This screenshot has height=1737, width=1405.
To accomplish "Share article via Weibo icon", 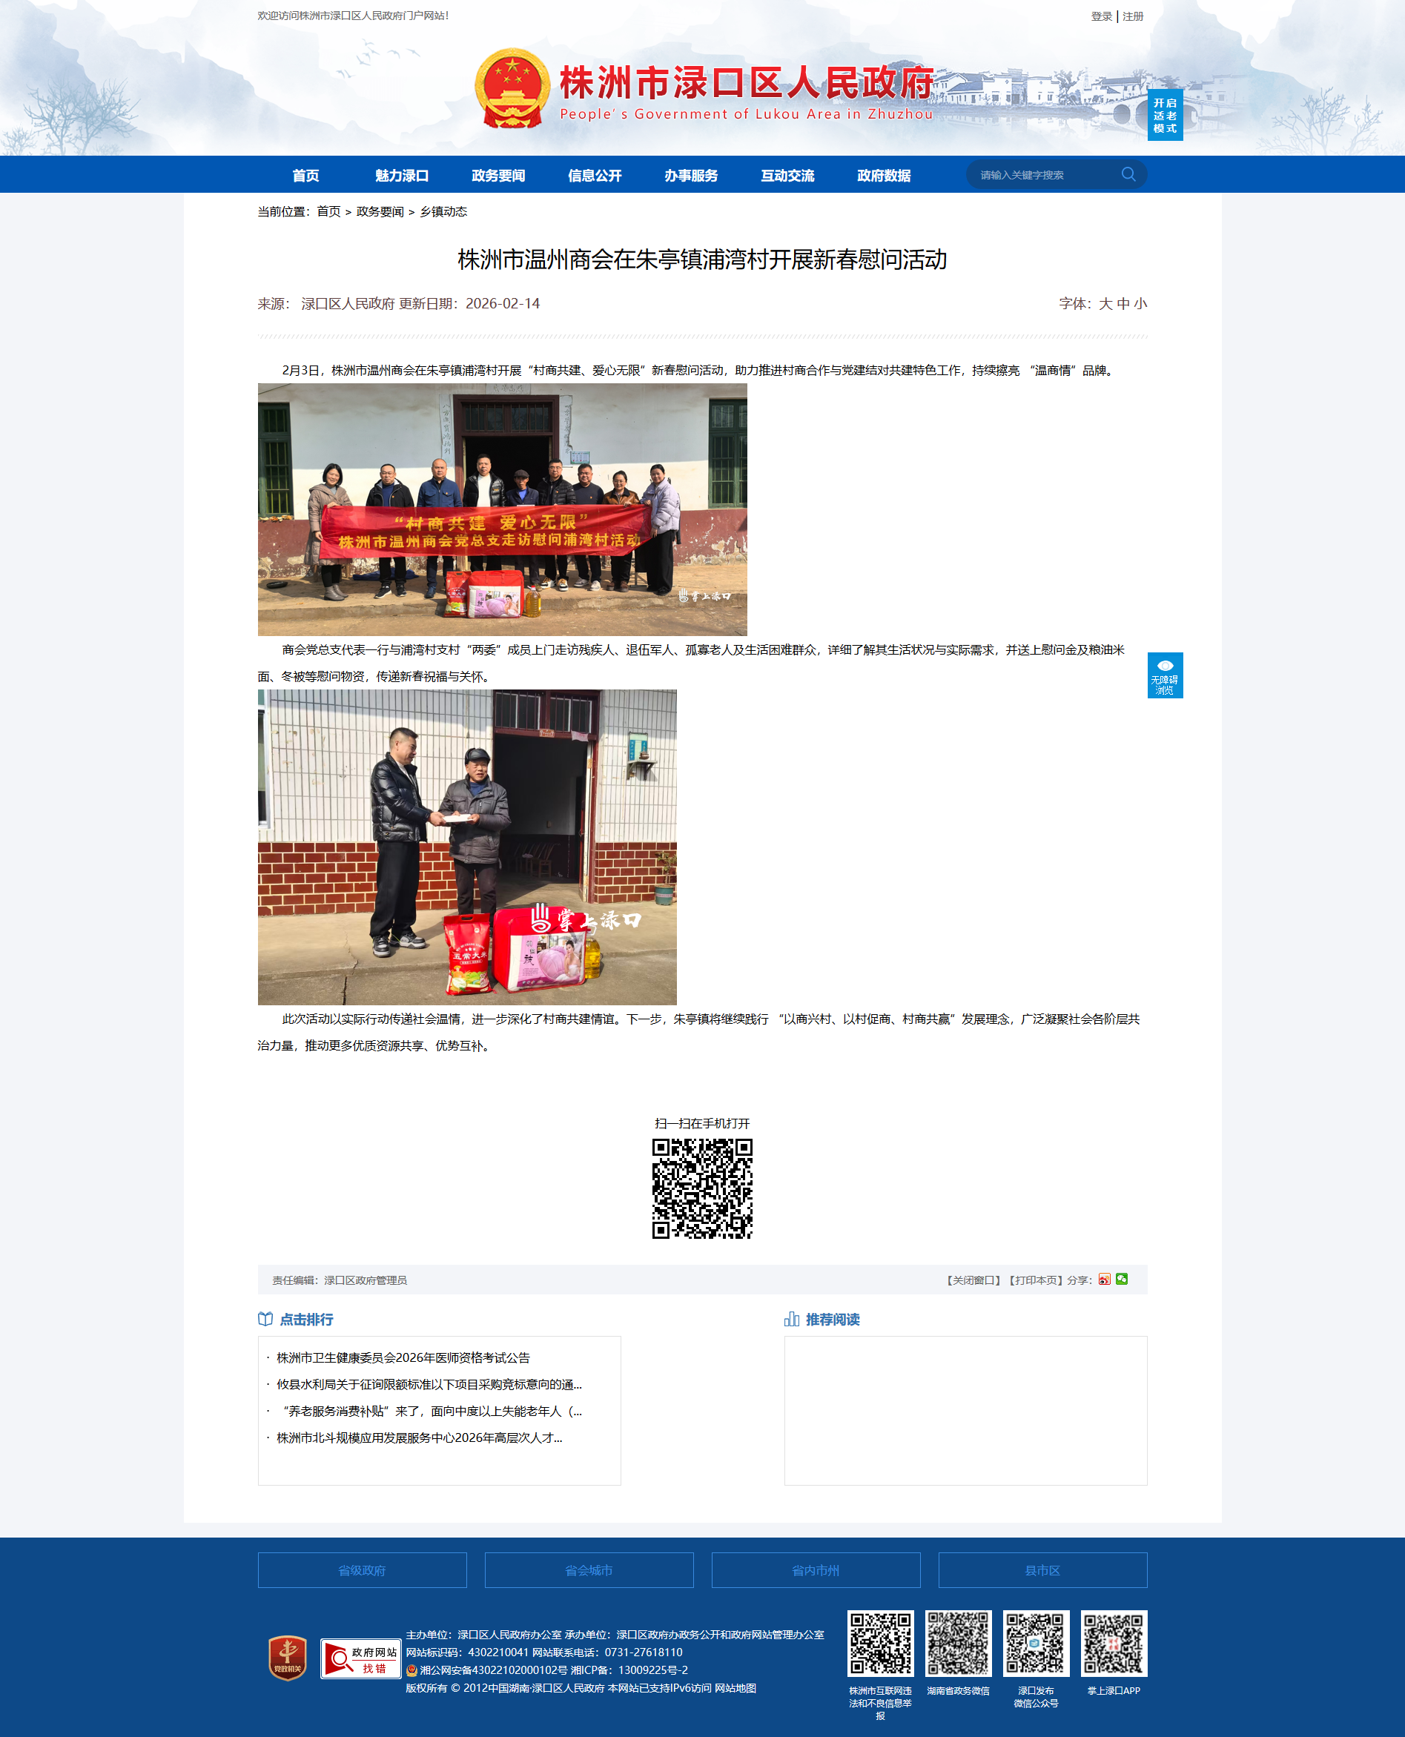I will click(1104, 1279).
